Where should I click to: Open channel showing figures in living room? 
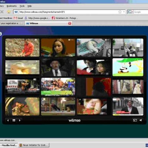click(x=58, y=107)
